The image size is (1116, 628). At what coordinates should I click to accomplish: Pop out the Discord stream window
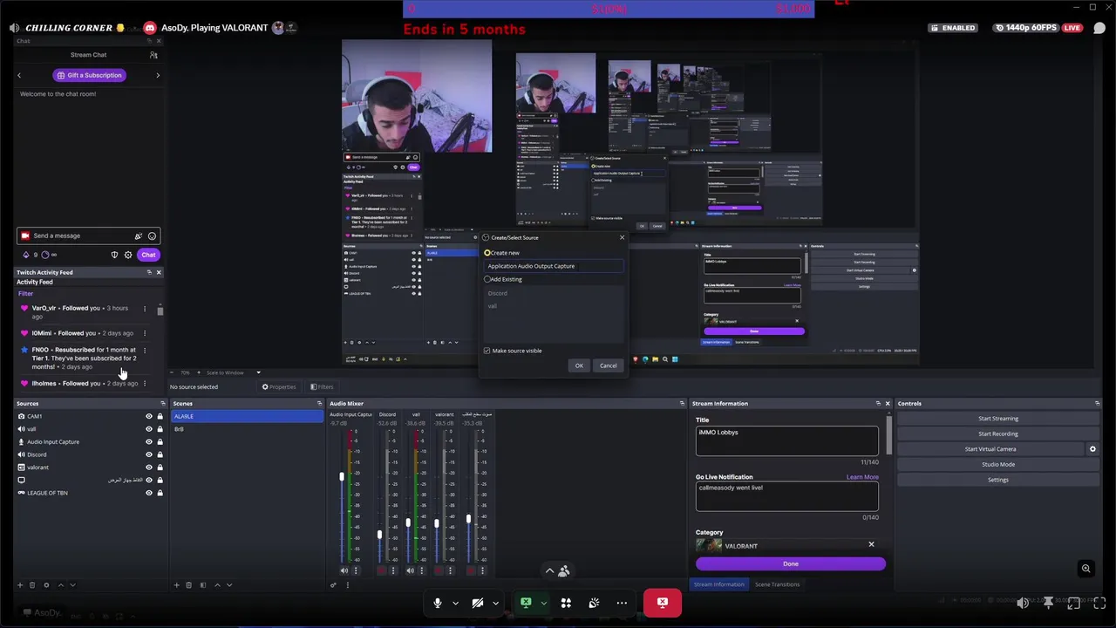[1074, 603]
